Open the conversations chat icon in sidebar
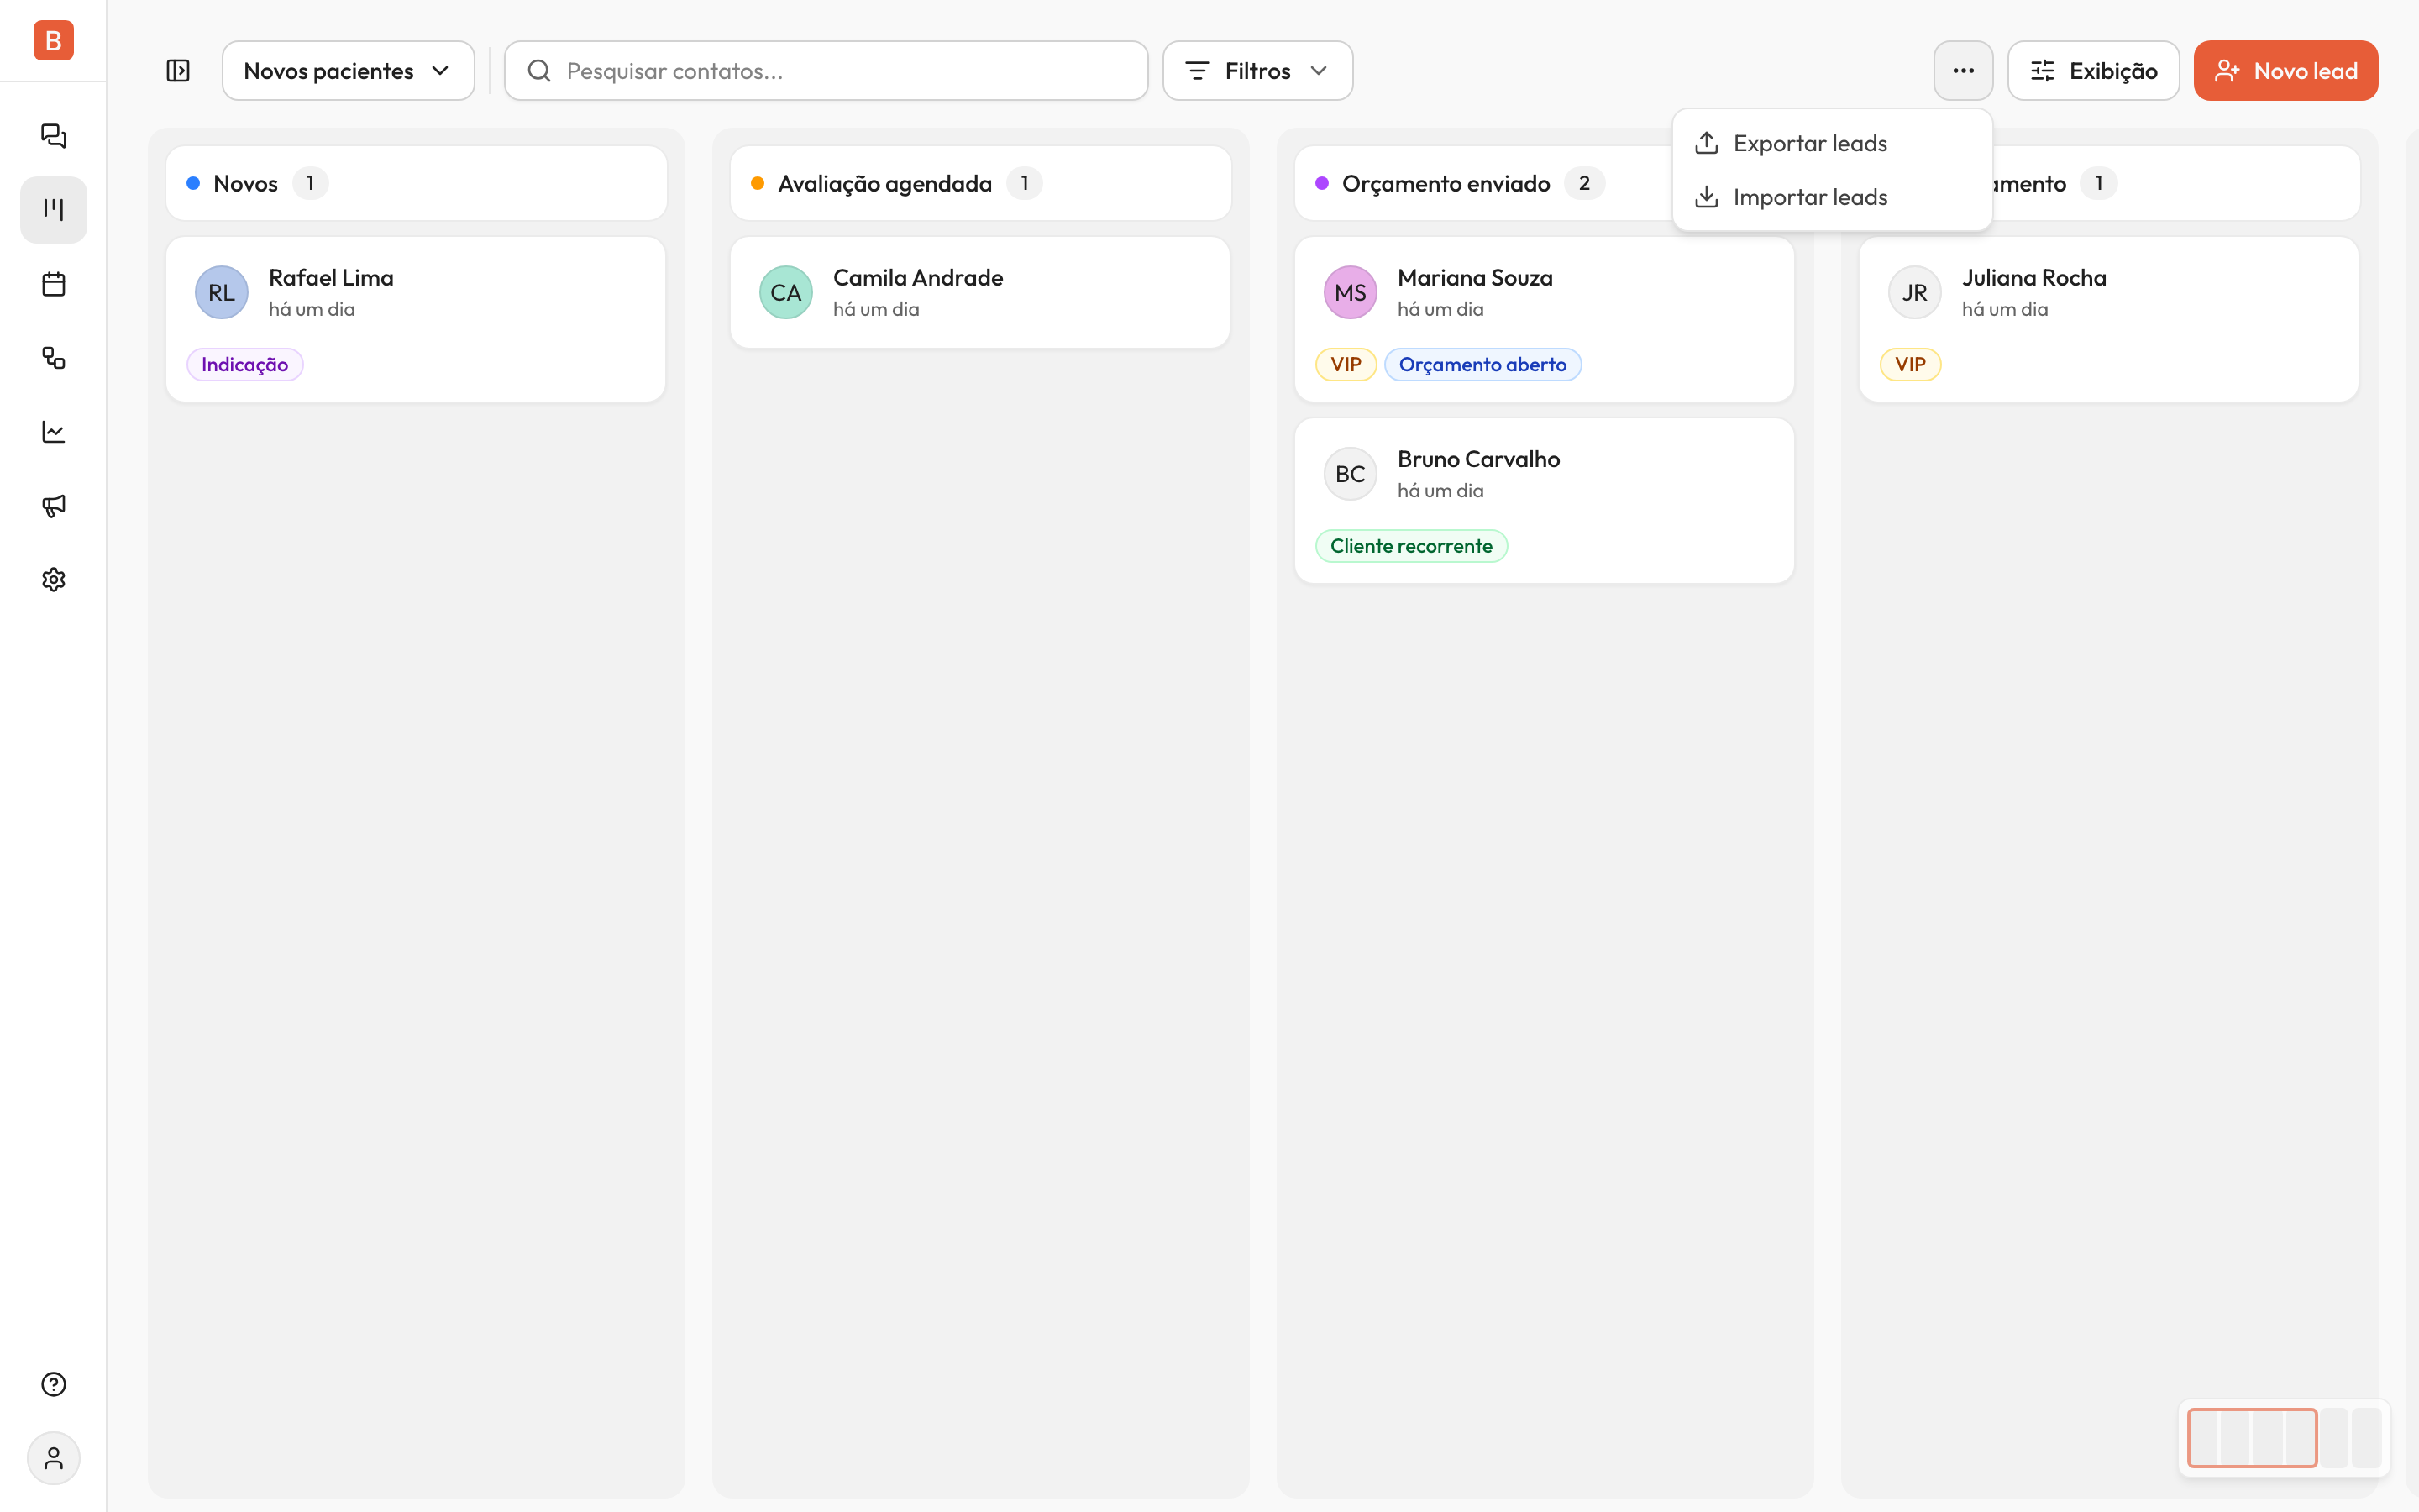Screen dimensions: 2419x1512 coord(53,136)
